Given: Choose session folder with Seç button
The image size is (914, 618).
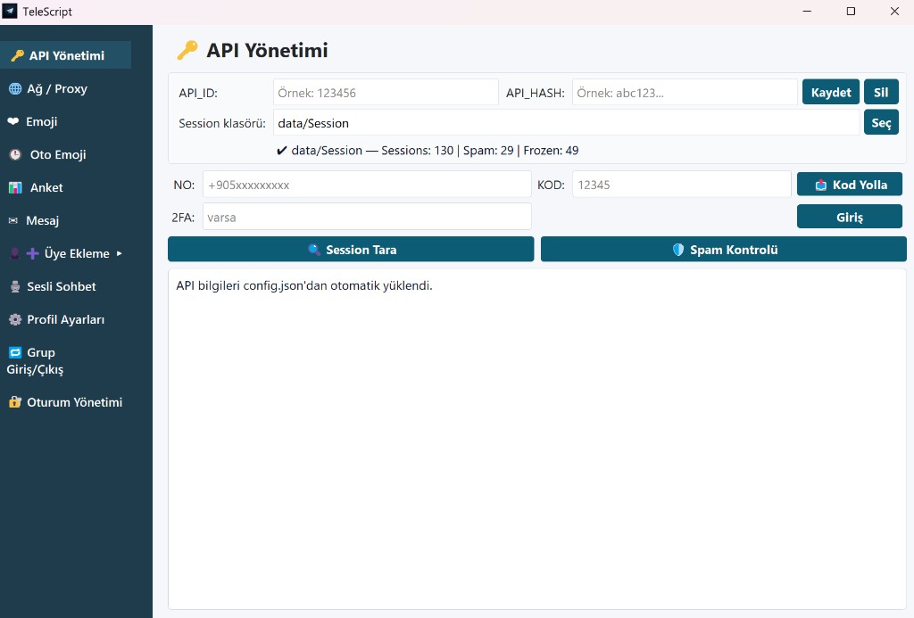Looking at the screenshot, I should coord(880,123).
